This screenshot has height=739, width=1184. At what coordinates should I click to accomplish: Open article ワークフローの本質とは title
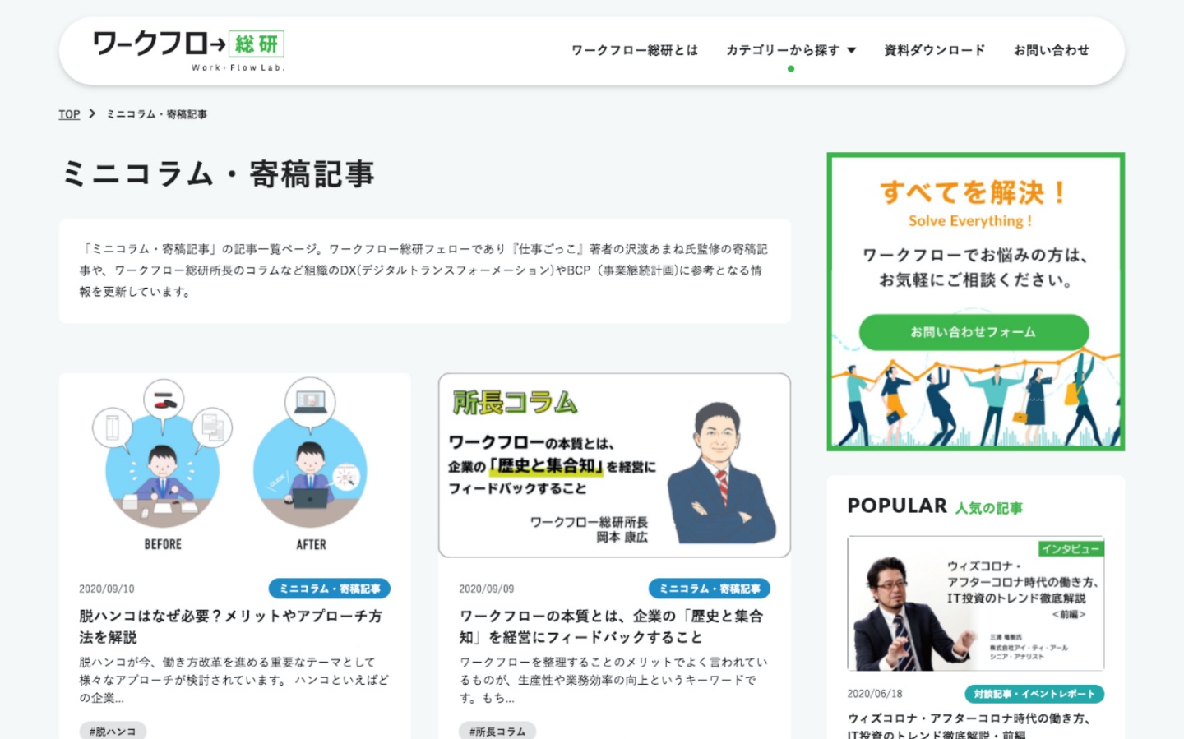click(612, 626)
